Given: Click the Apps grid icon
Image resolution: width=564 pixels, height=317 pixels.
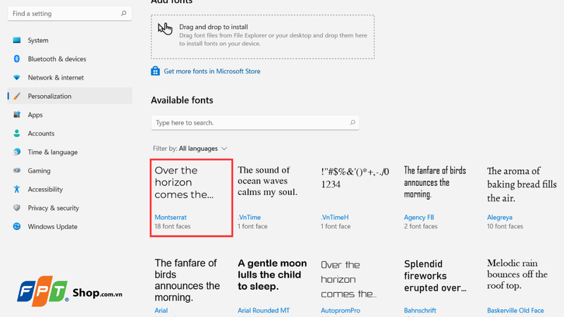Looking at the screenshot, I should click(x=17, y=115).
